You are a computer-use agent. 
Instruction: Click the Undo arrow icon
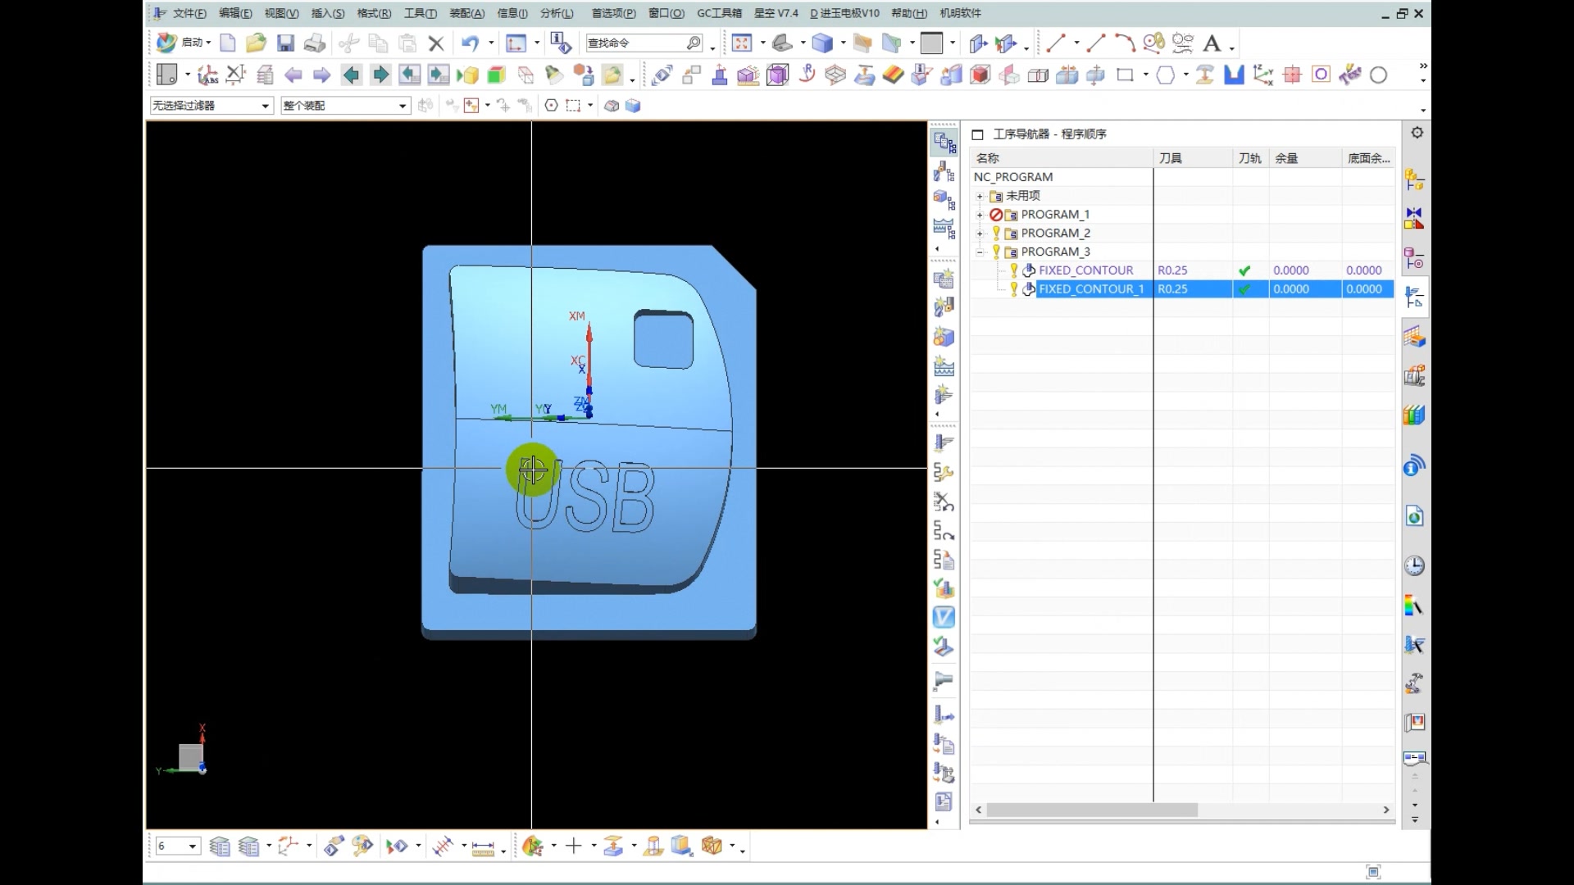coord(470,43)
